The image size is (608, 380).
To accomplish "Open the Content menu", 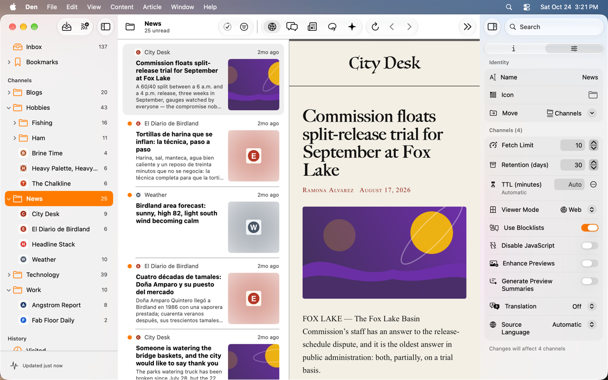I will (x=122, y=7).
